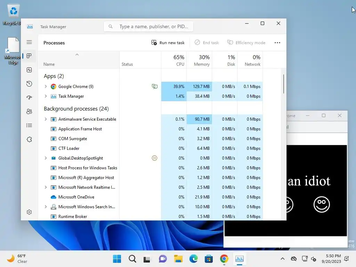Focus the Task Manager search box
This screenshot has height=267, width=356.
148,26
